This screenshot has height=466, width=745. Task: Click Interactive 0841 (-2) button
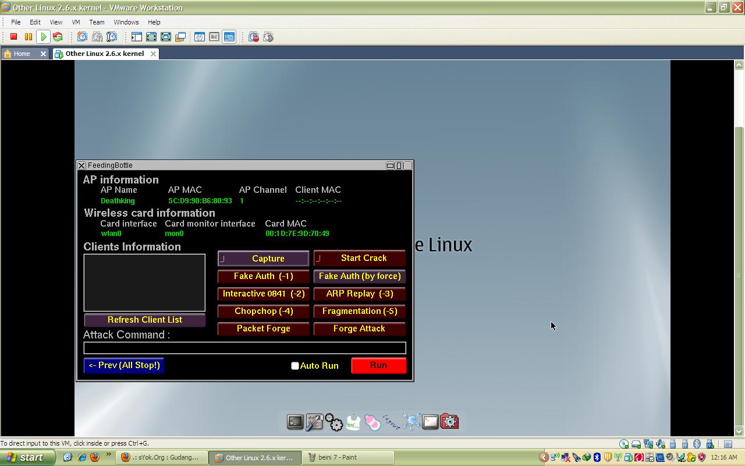coord(263,294)
